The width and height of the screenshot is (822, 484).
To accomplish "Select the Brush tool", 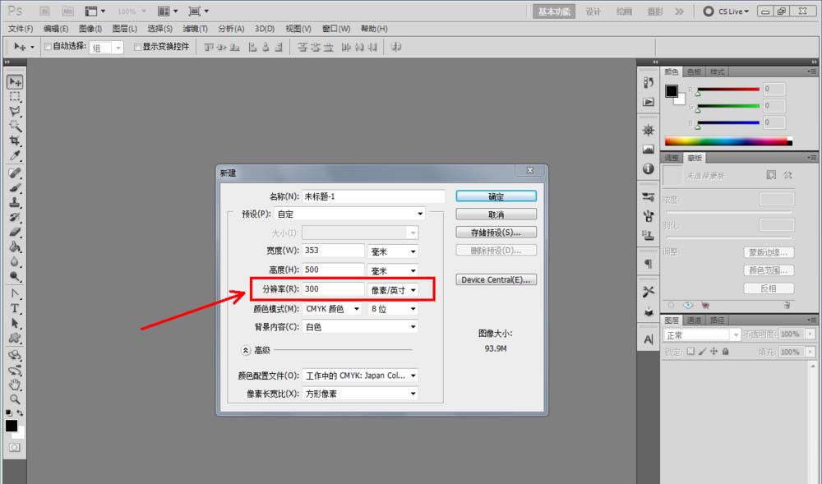I will coord(14,187).
